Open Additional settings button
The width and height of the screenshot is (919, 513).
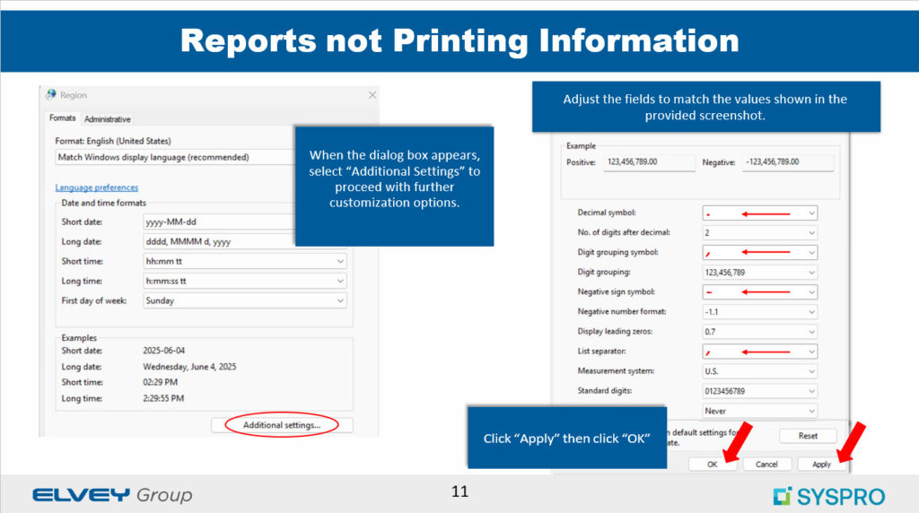pyautogui.click(x=282, y=425)
